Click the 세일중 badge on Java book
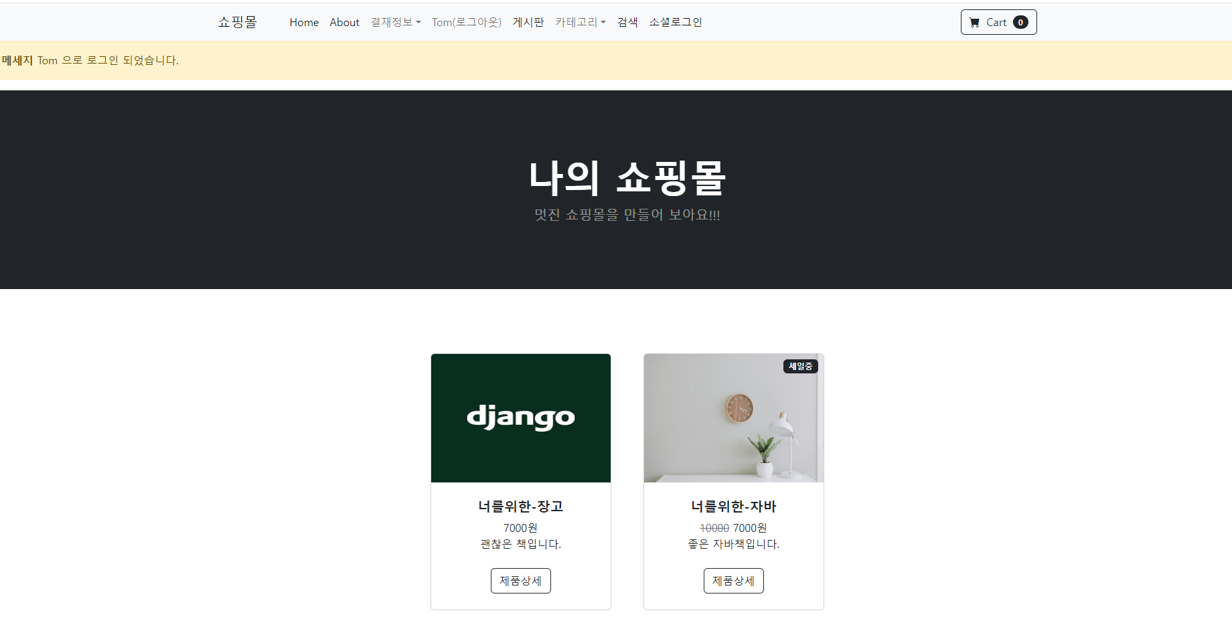This screenshot has height=635, width=1232. click(801, 366)
